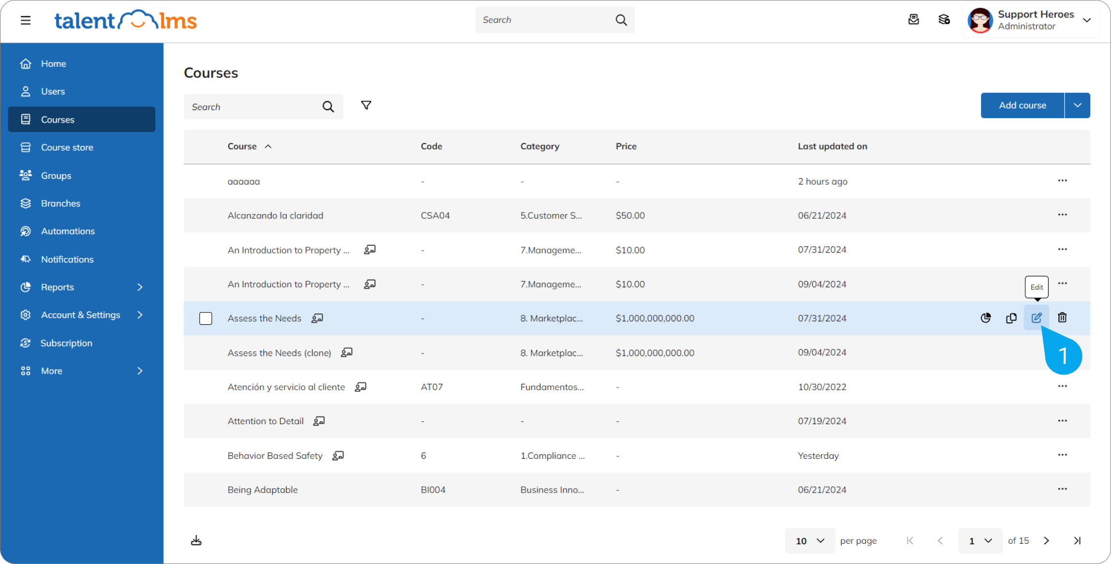
Task: Click the trash delete icon in highlighted row
Action: (1062, 318)
